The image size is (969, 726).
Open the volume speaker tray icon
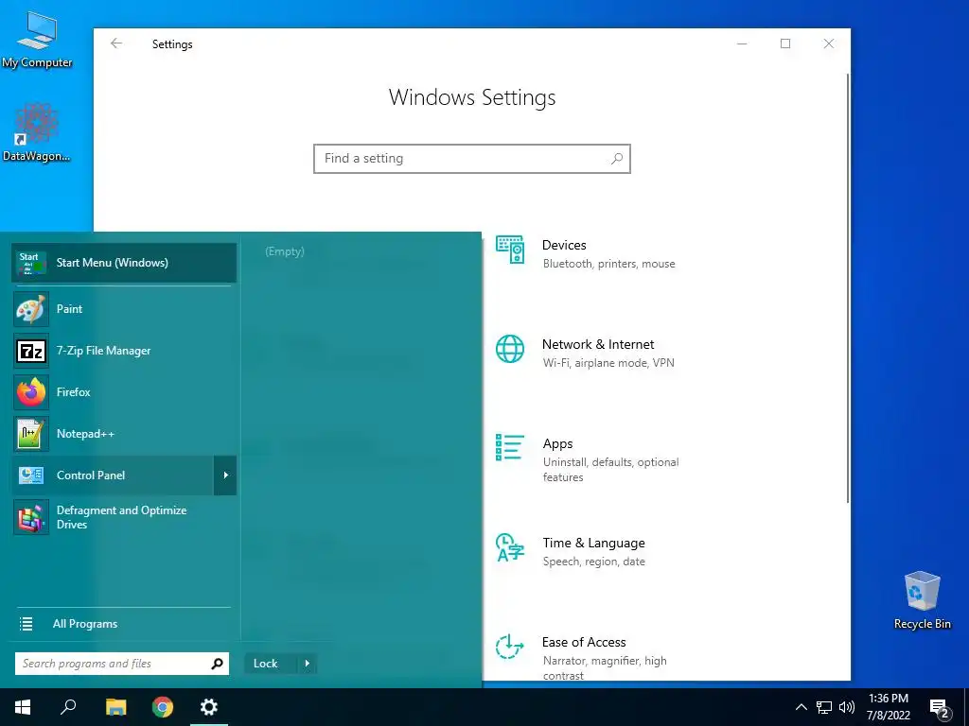[x=847, y=707]
